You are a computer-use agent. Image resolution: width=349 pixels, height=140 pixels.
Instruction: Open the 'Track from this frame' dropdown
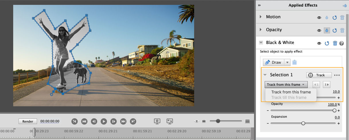(286, 85)
